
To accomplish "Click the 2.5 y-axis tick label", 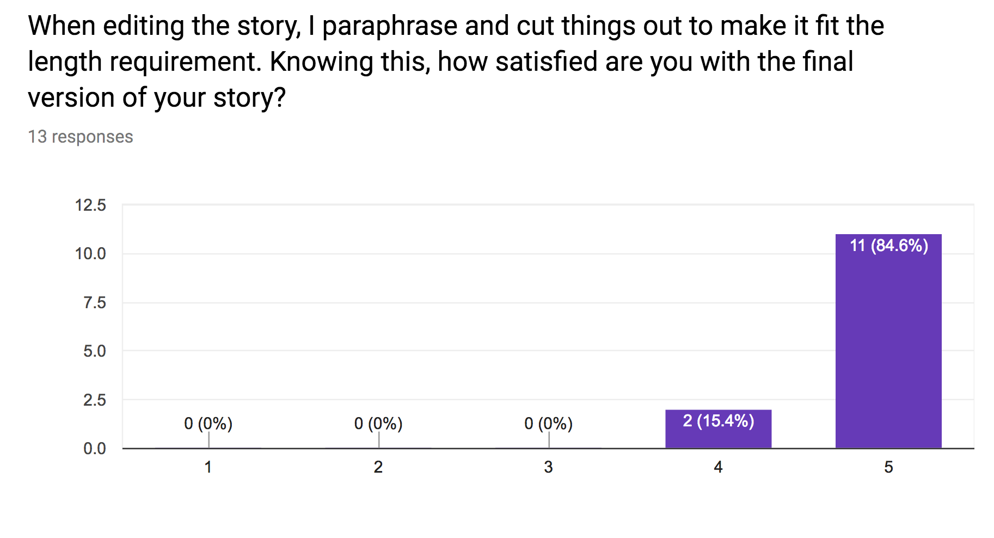I will 94,400.
